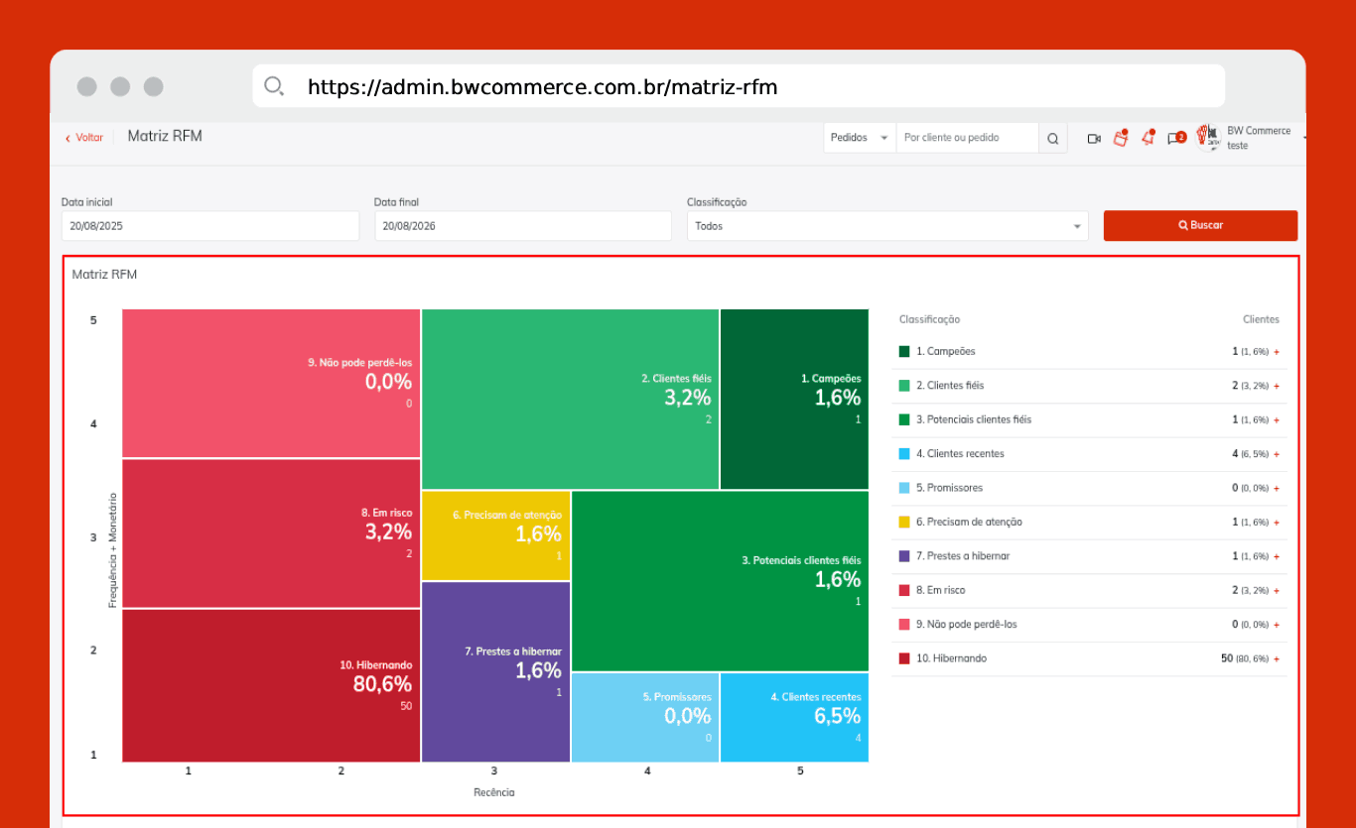
Task: Click into the Data final date field
Action: pyautogui.click(x=523, y=226)
